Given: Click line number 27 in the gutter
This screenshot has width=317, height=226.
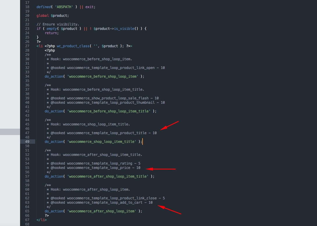Looking at the screenshot, I should (27, 46).
